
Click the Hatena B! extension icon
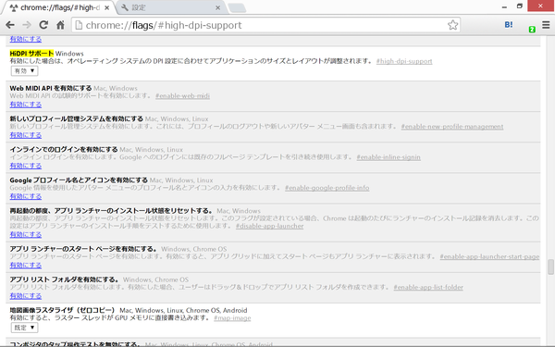(x=509, y=24)
